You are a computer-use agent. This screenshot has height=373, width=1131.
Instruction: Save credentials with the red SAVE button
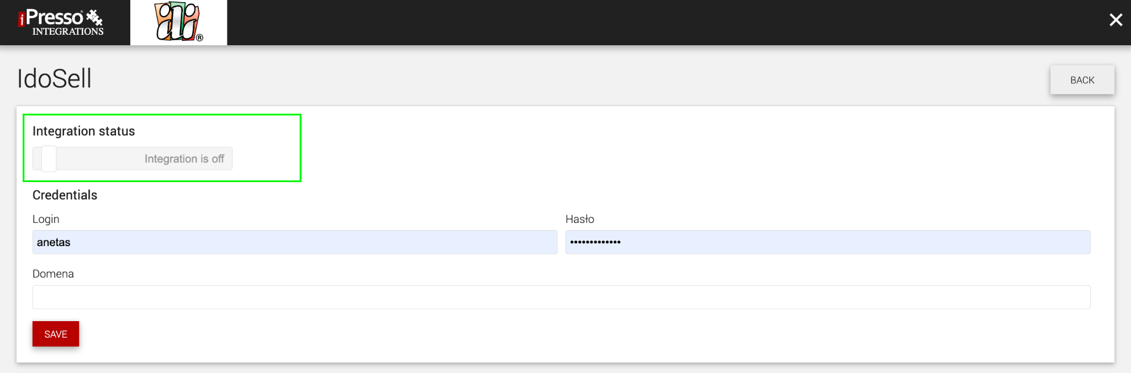(56, 334)
